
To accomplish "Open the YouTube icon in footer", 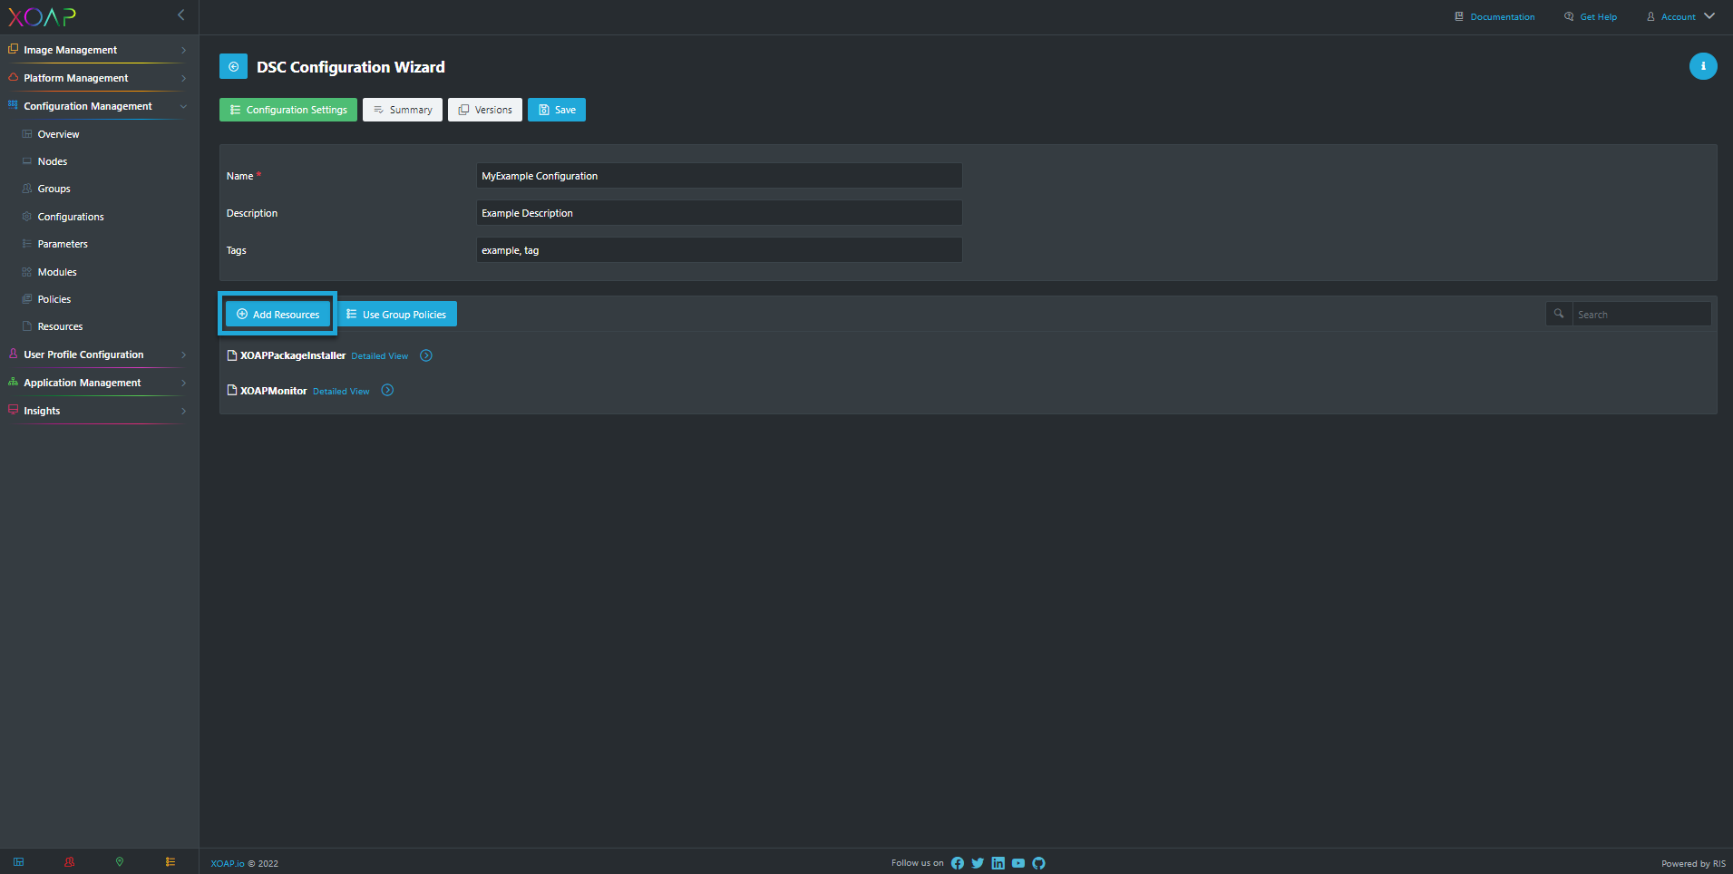I will tap(1018, 863).
